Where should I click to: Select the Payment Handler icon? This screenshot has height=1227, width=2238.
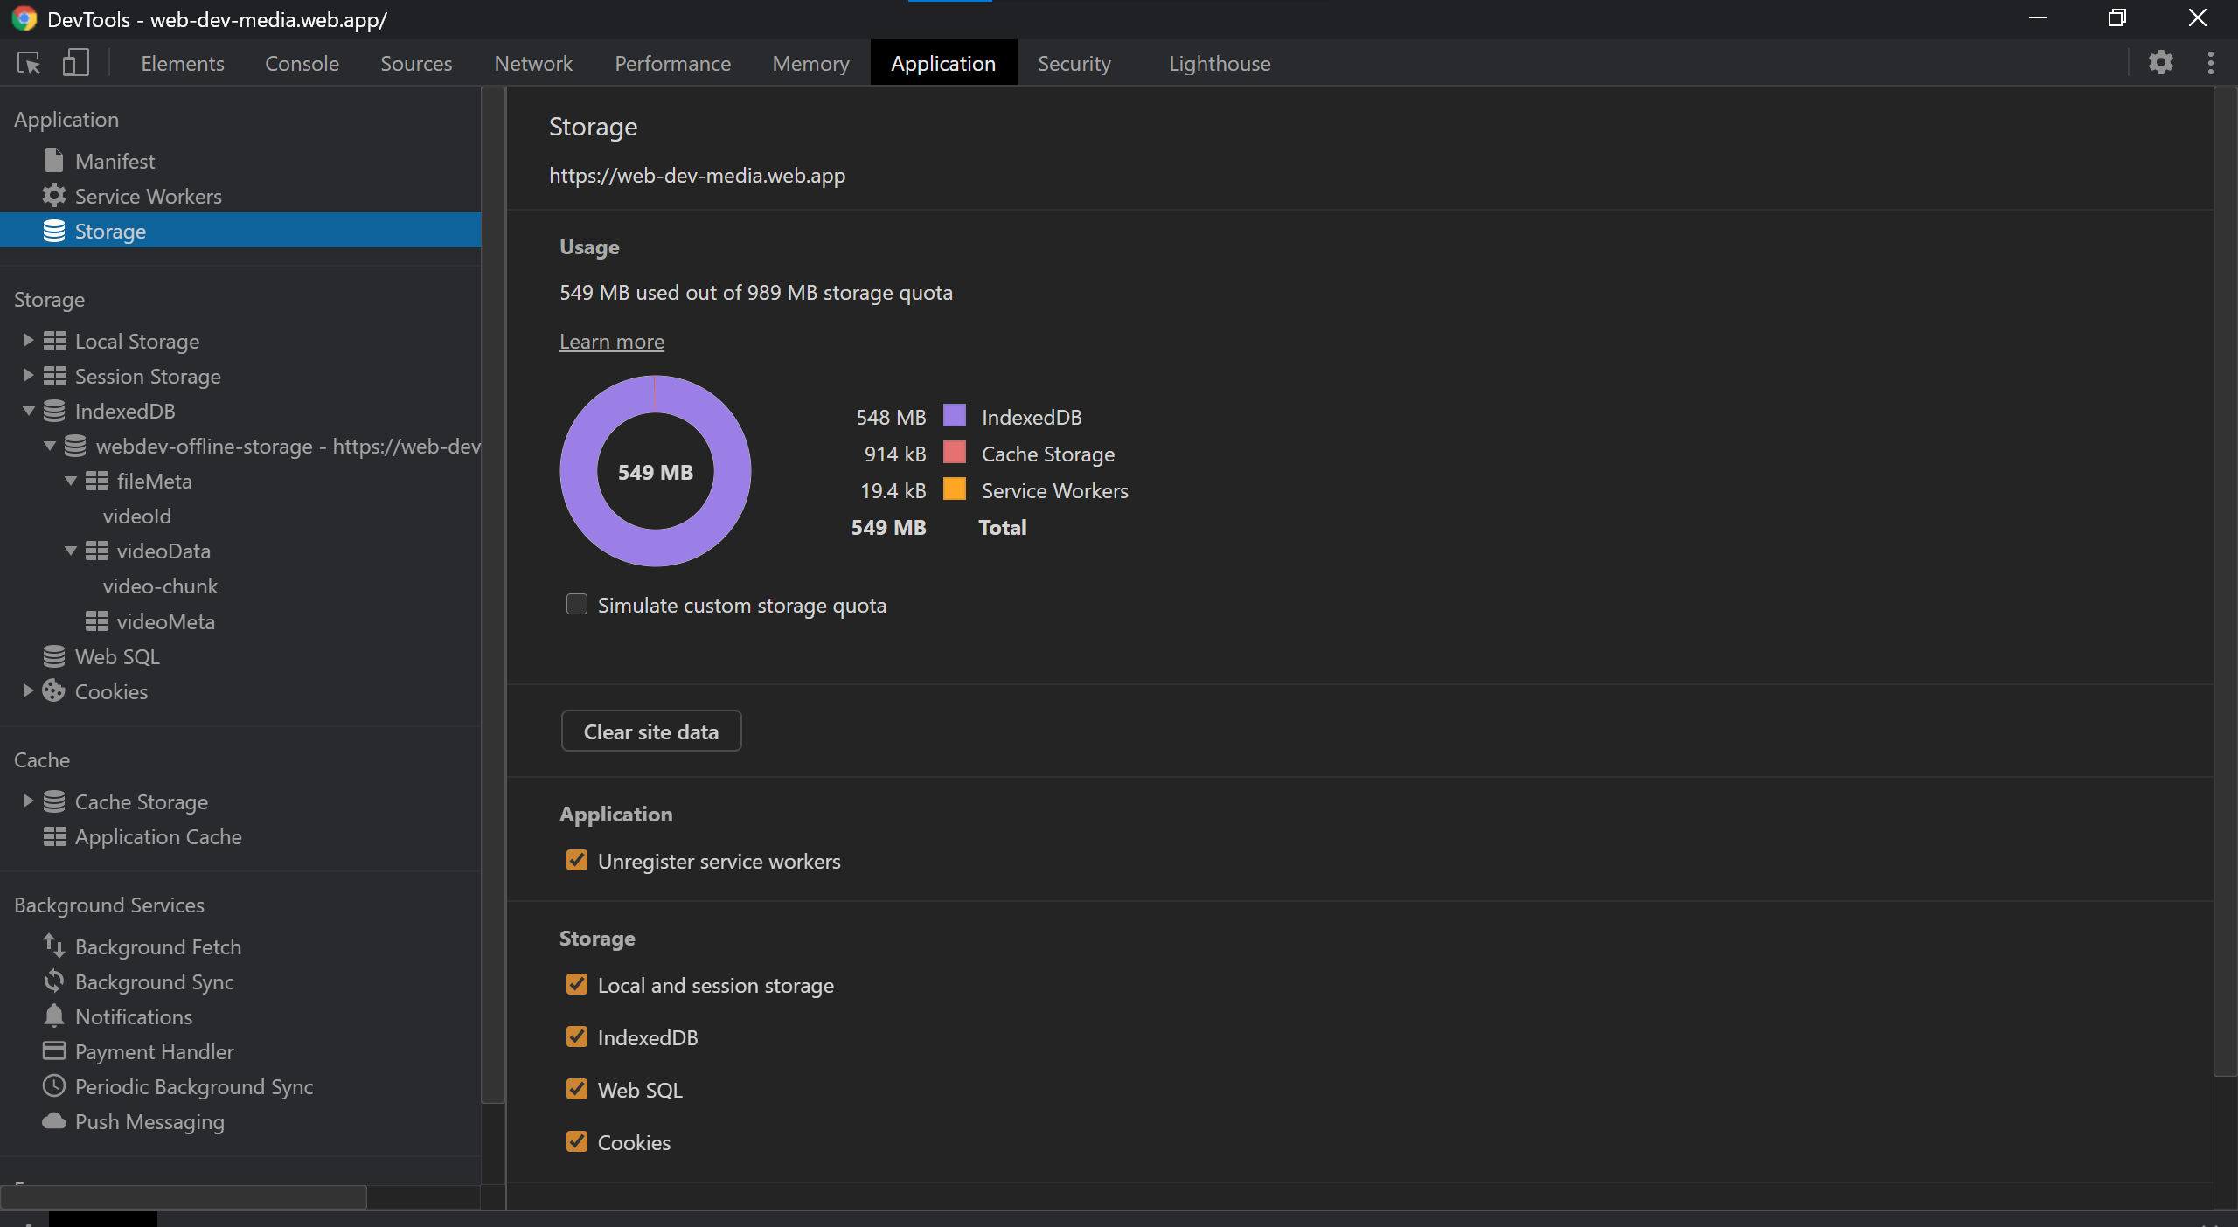53,1051
